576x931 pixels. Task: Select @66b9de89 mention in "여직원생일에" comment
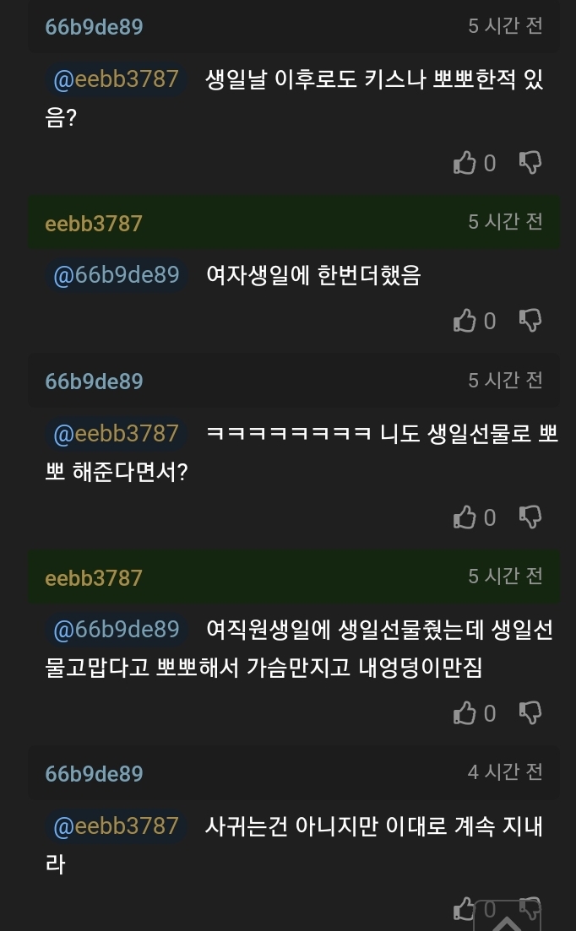coord(116,630)
